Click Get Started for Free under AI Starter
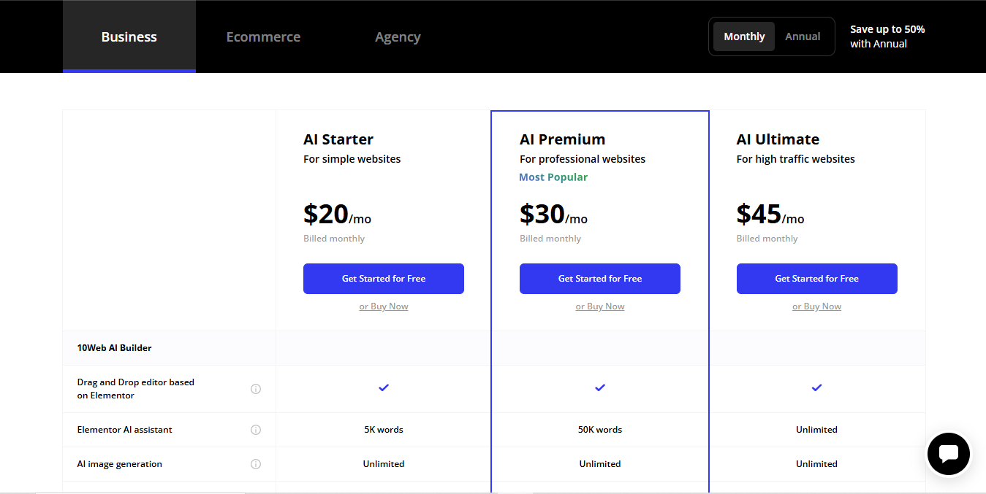This screenshot has width=986, height=494. [x=384, y=279]
